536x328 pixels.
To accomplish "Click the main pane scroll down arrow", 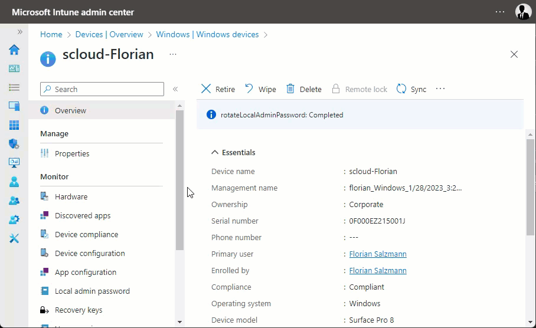I will (x=530, y=322).
